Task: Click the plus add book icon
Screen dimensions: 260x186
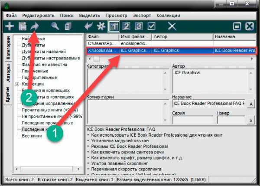Action: tap(9, 26)
